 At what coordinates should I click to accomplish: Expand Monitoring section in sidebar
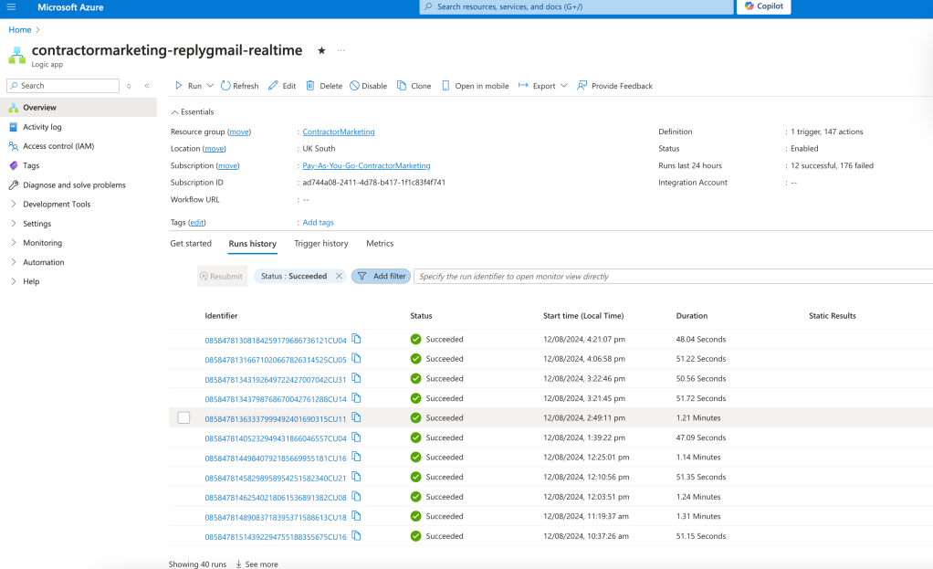pos(42,243)
